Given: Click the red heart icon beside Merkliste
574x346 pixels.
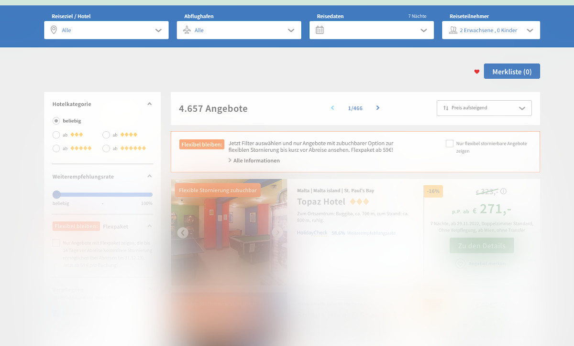Looking at the screenshot, I should [x=477, y=72].
